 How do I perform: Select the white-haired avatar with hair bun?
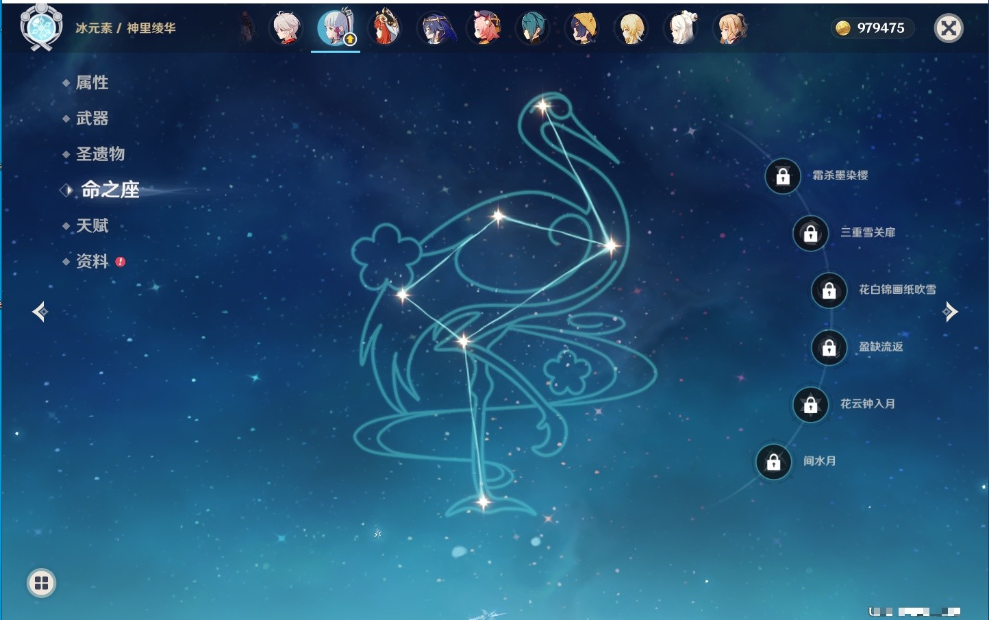(681, 28)
